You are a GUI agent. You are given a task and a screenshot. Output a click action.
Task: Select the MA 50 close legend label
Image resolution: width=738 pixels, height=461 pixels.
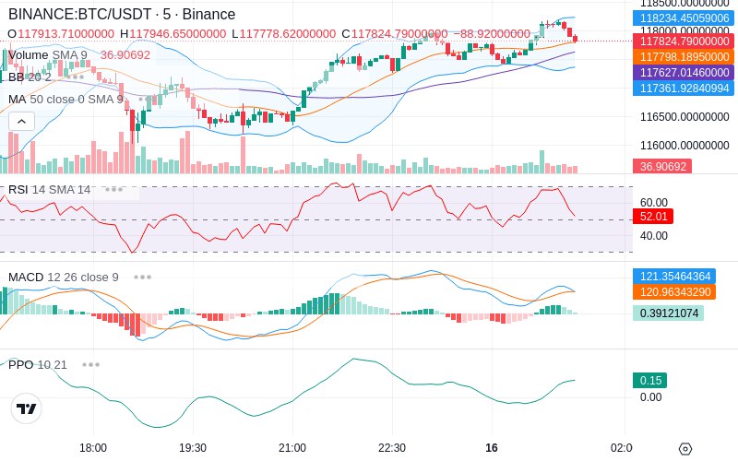(x=65, y=100)
